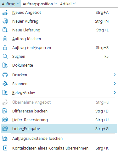The height and width of the screenshot is (153, 118).
Task: Click the Neue Lieferung box icon
Action: pyautogui.click(x=5, y=30)
